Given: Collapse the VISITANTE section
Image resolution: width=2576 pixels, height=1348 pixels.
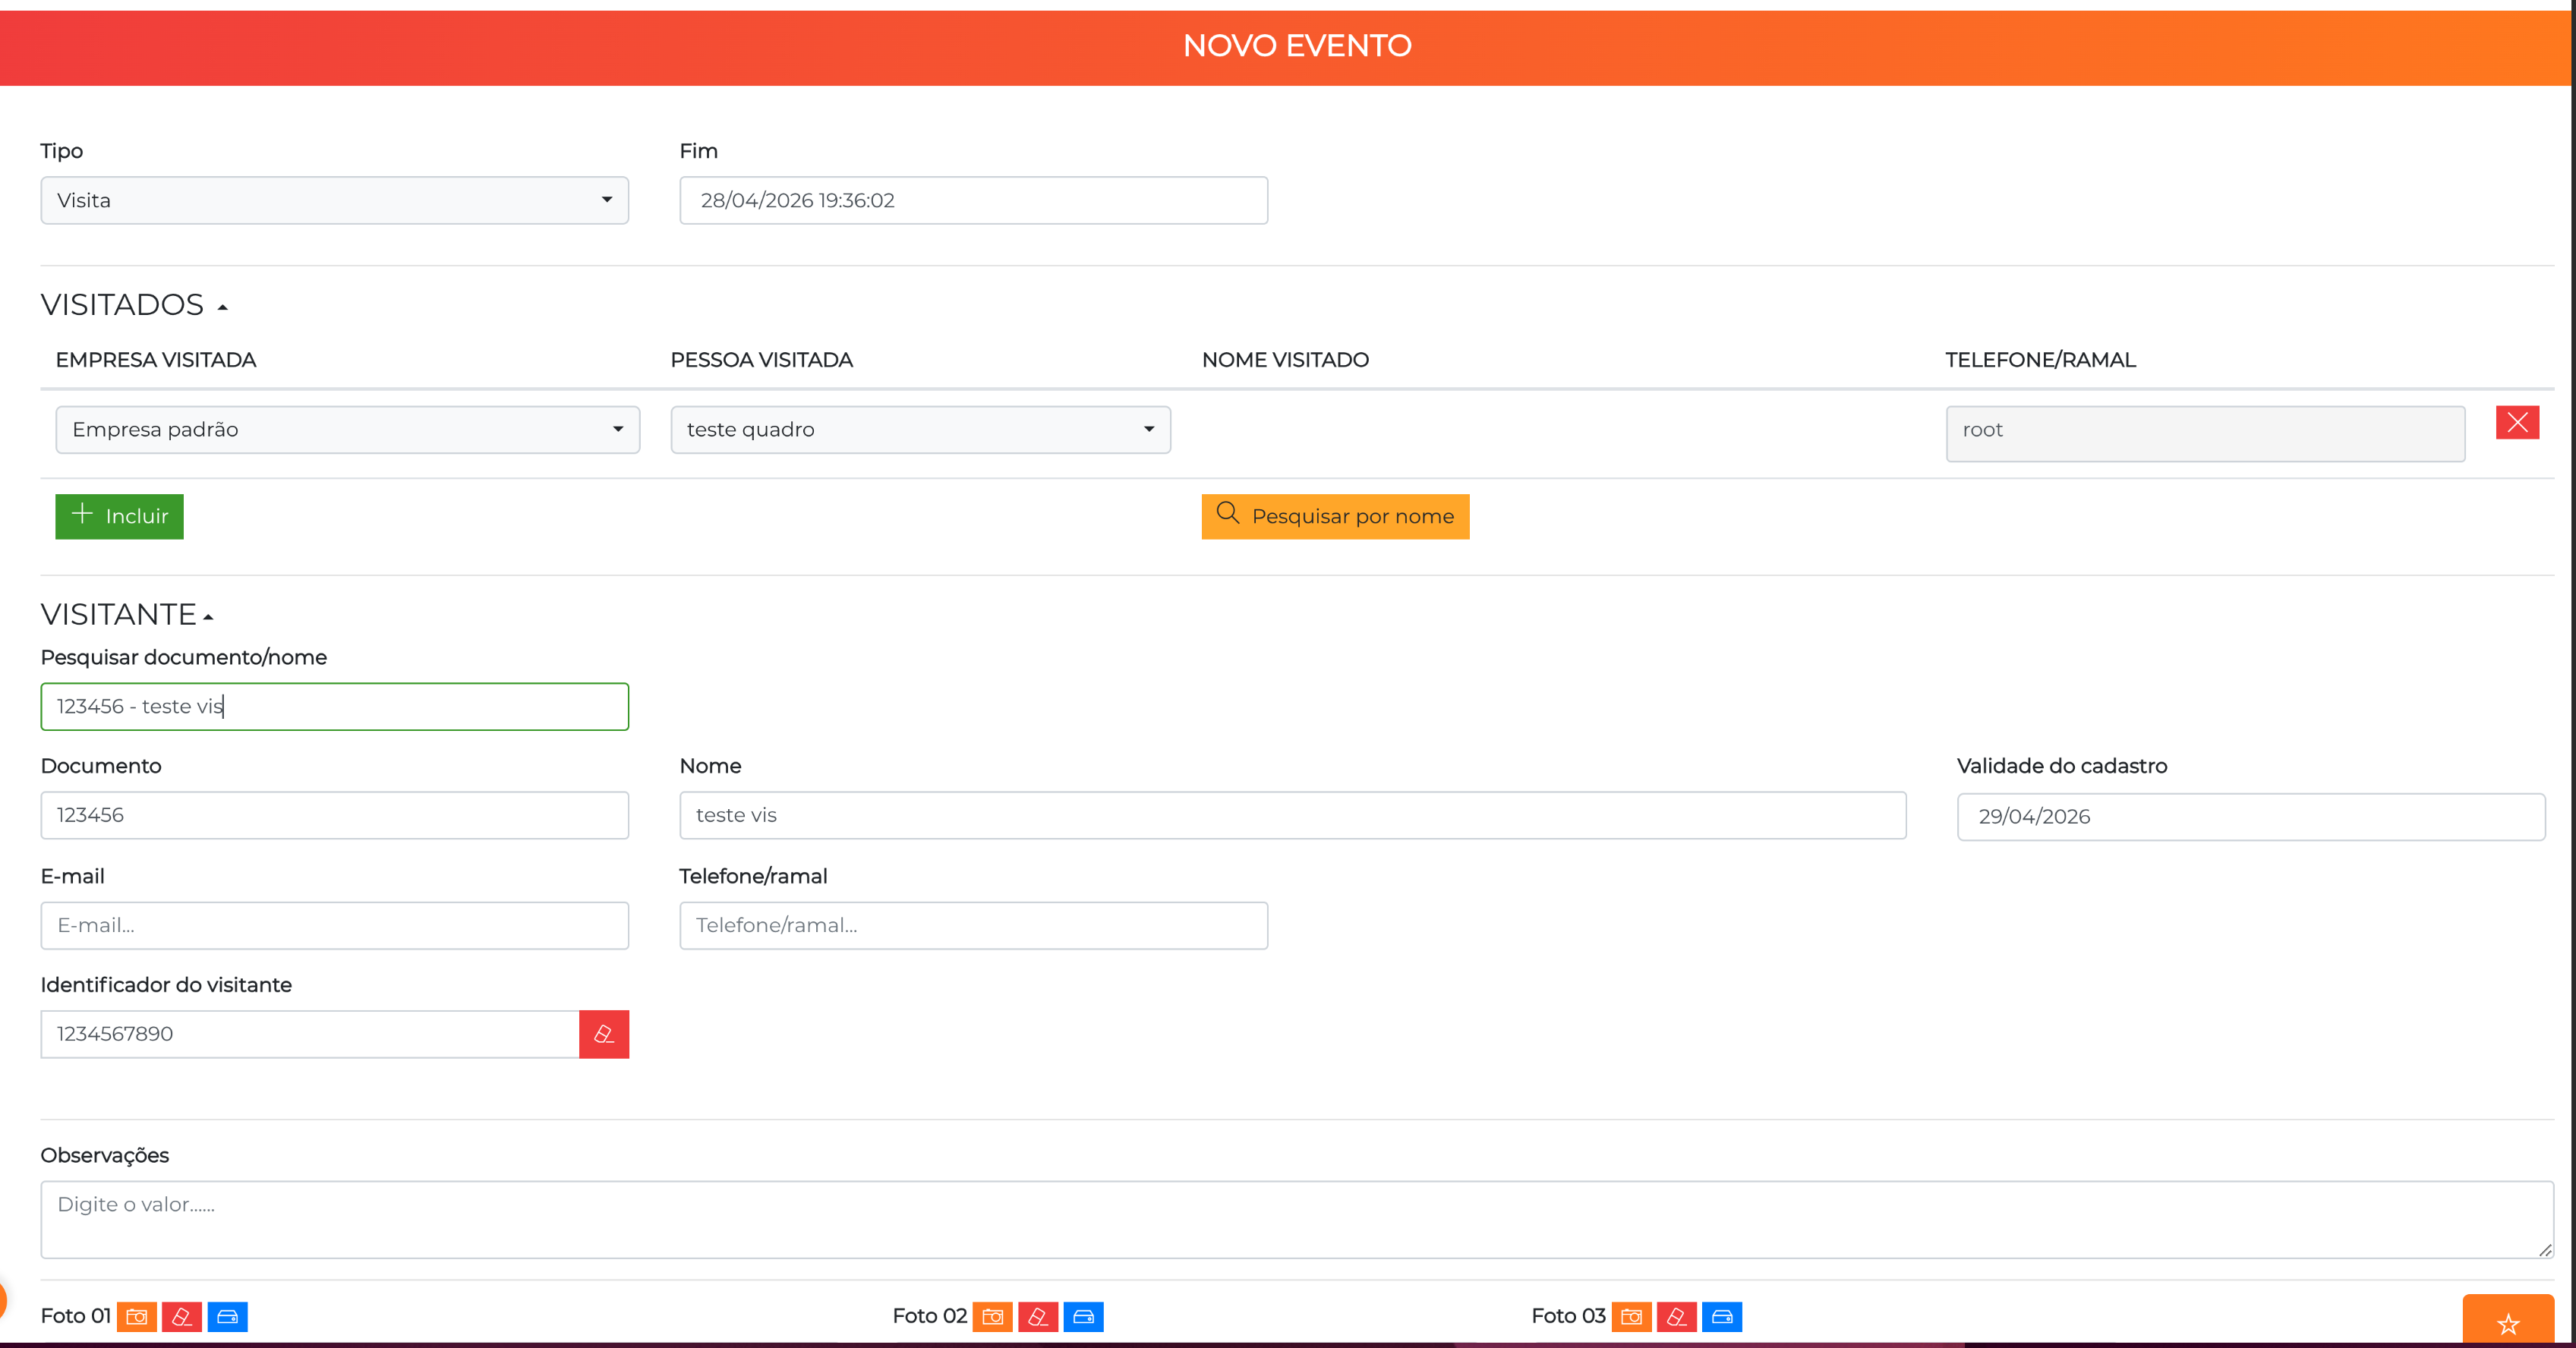Looking at the screenshot, I should (x=208, y=617).
